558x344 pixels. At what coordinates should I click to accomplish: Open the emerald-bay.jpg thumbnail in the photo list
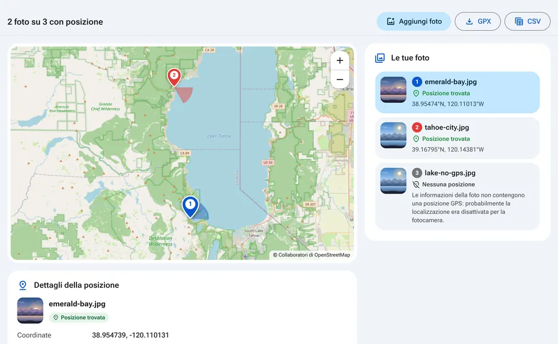point(394,89)
